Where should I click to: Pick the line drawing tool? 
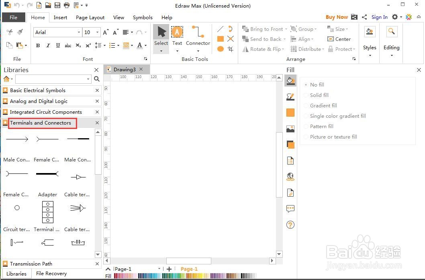click(221, 29)
